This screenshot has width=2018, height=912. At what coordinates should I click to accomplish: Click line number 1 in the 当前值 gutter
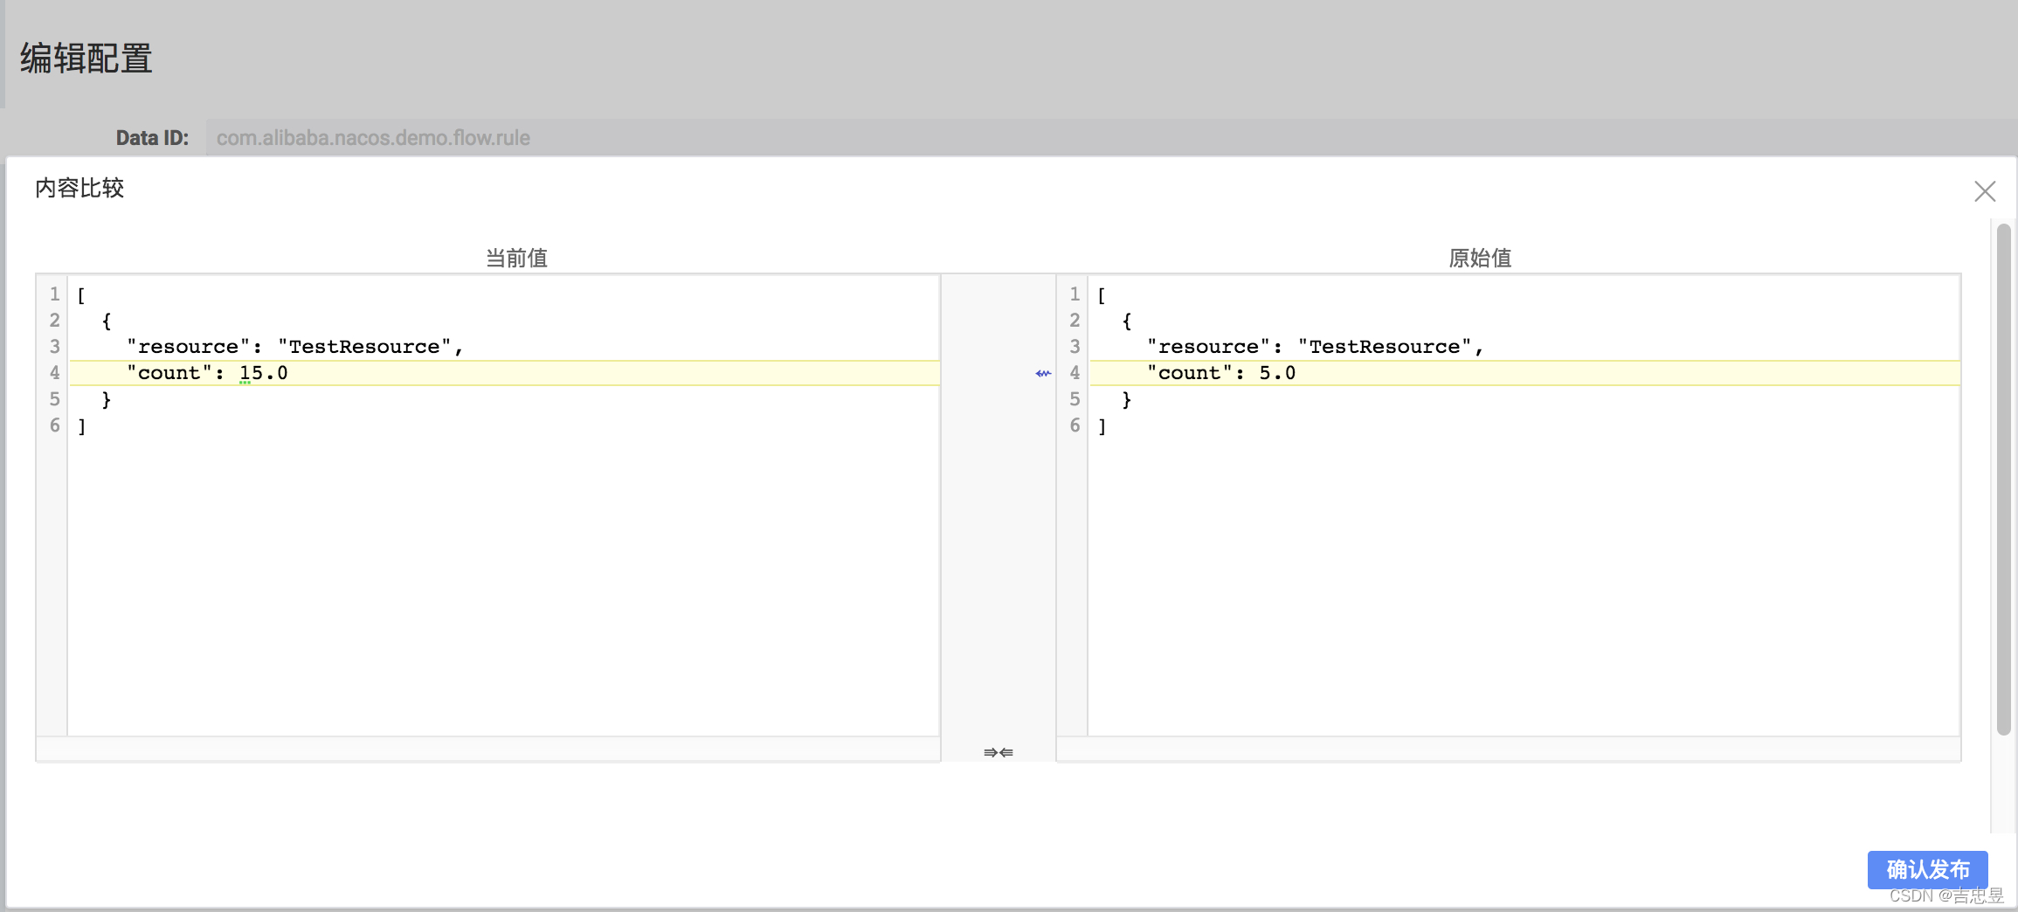coord(54,294)
